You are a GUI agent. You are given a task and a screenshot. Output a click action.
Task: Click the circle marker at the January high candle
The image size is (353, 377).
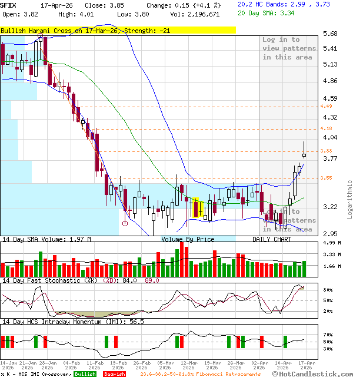point(40,36)
